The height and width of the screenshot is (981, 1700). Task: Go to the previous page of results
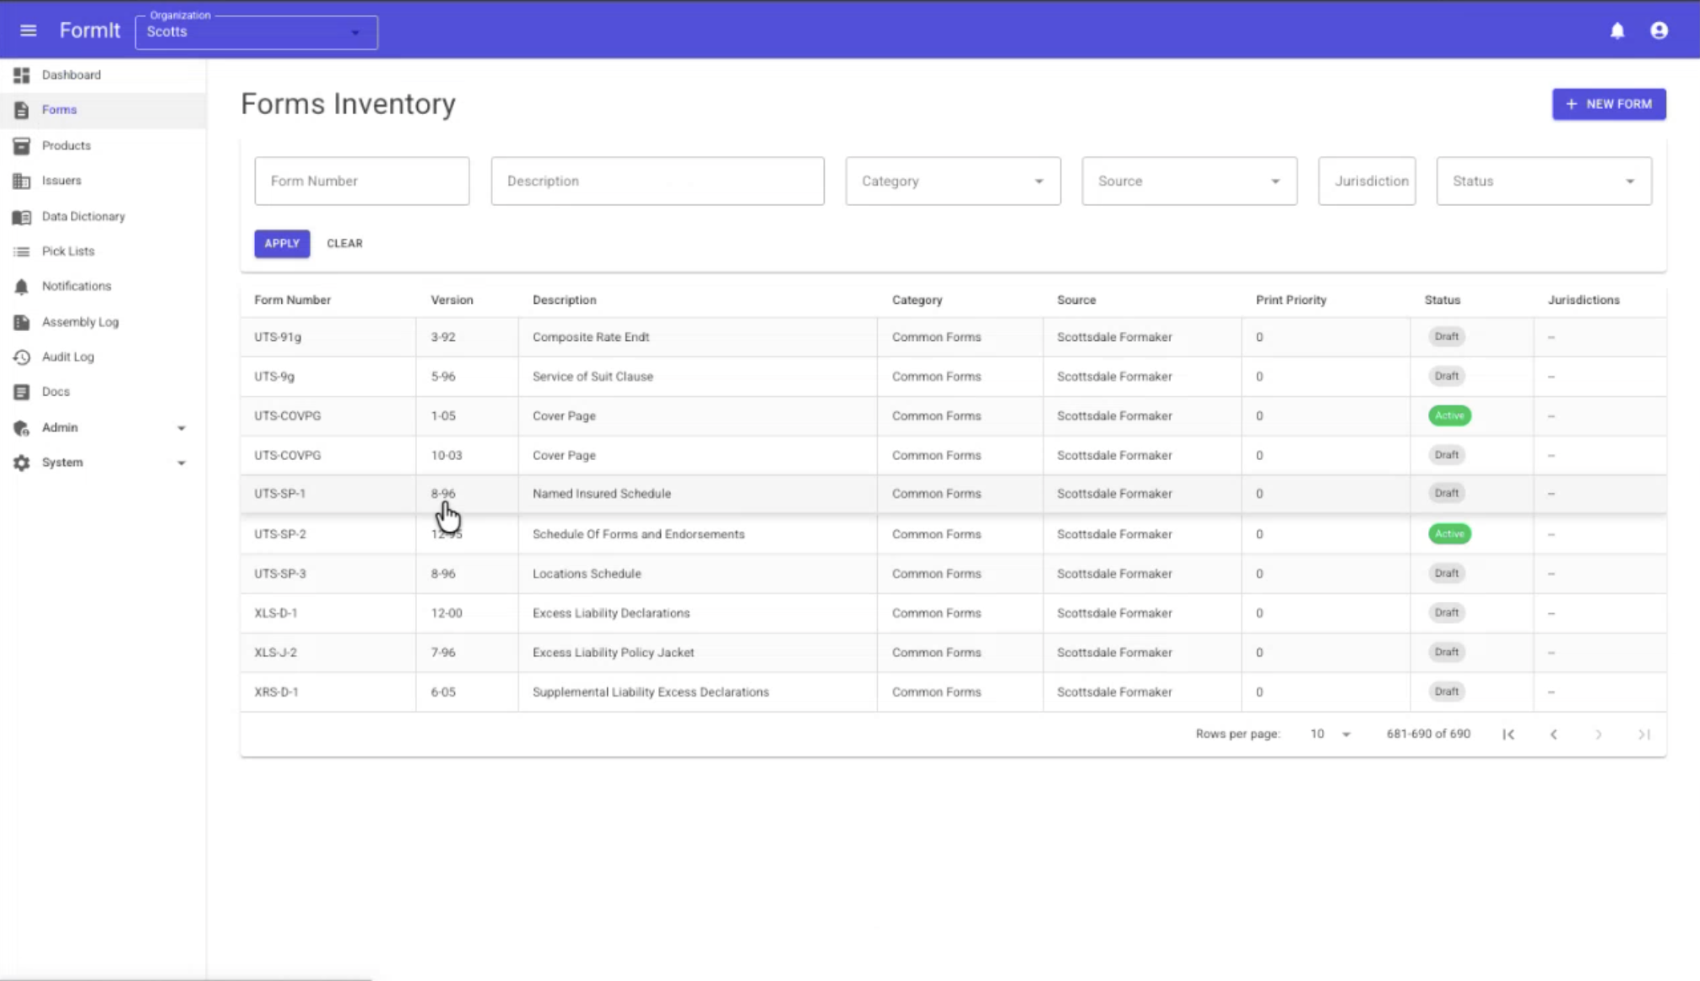(x=1553, y=734)
